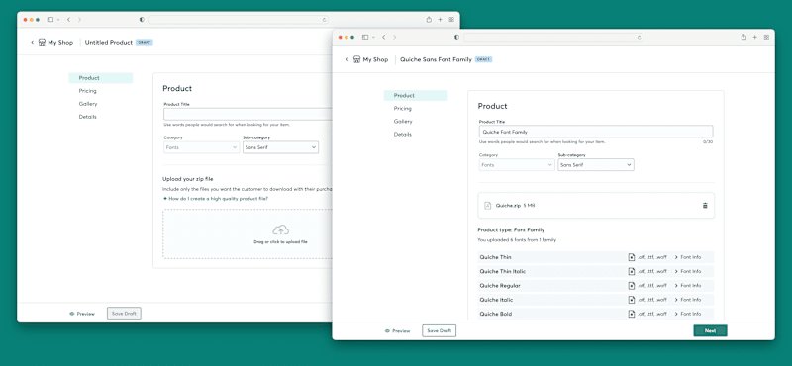The image size is (792, 366).
Task: Click empty Product Title field in back window
Action: click(247, 114)
